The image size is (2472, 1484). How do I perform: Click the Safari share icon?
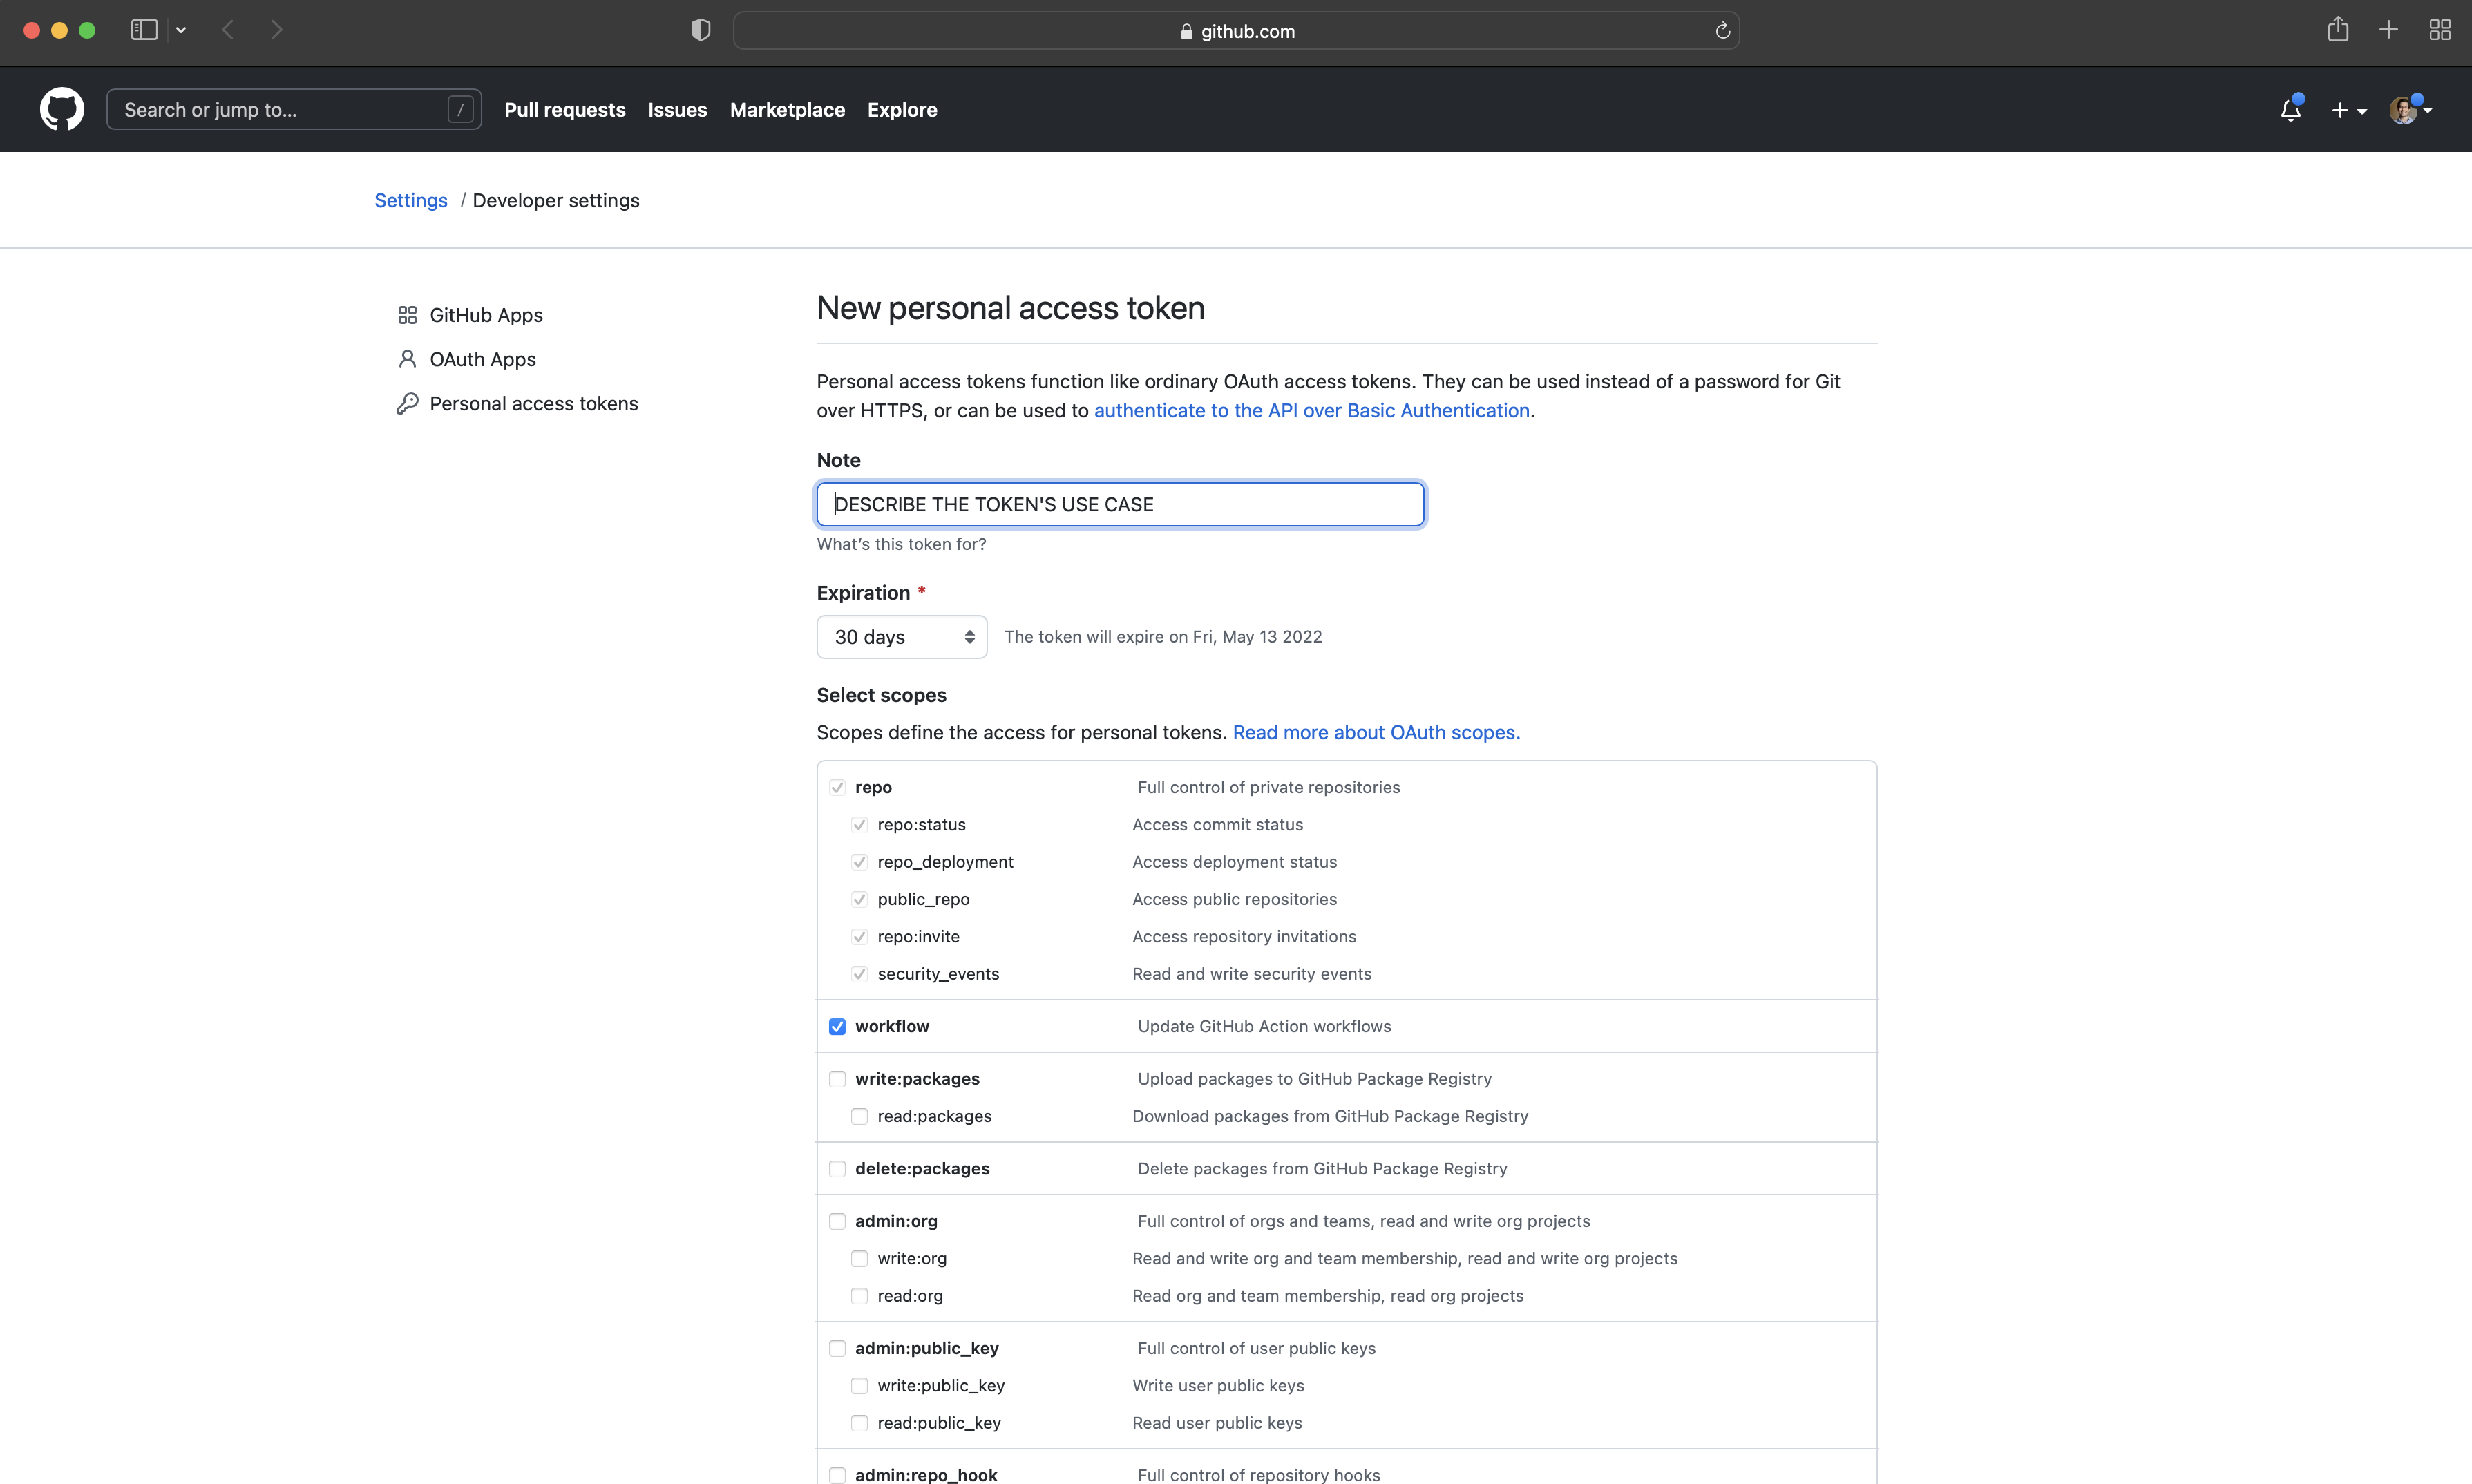pyautogui.click(x=2337, y=30)
